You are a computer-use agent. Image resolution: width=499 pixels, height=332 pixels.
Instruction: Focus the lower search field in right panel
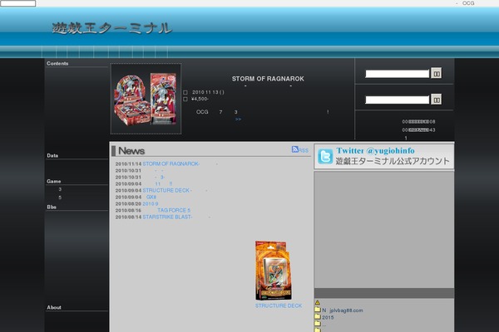pyautogui.click(x=398, y=100)
